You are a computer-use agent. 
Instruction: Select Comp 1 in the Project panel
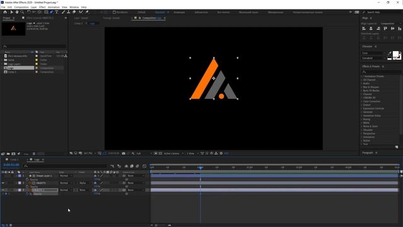pyautogui.click(x=12, y=72)
